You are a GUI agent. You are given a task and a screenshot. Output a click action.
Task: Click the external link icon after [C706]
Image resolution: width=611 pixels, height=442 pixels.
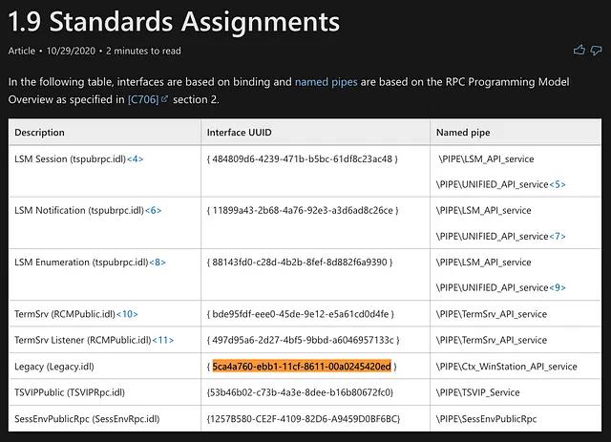click(x=164, y=99)
